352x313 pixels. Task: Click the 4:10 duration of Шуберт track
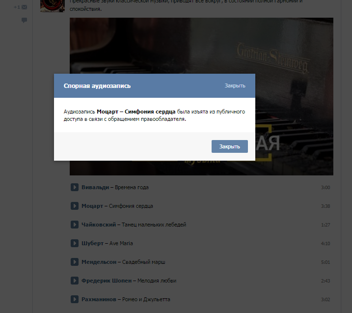325,243
